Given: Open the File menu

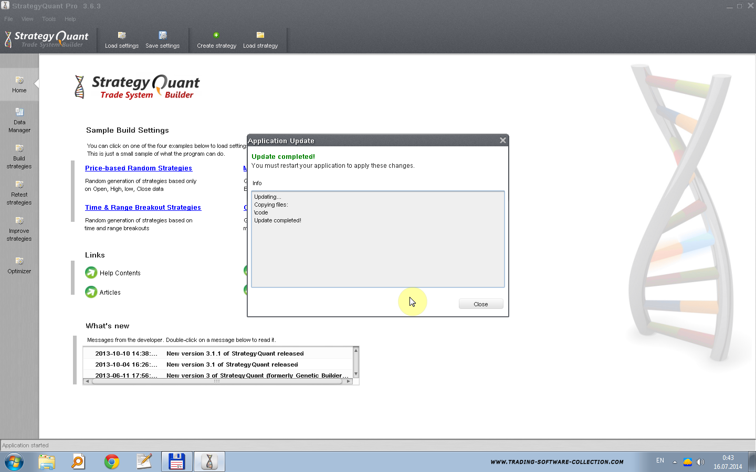Looking at the screenshot, I should (8, 19).
